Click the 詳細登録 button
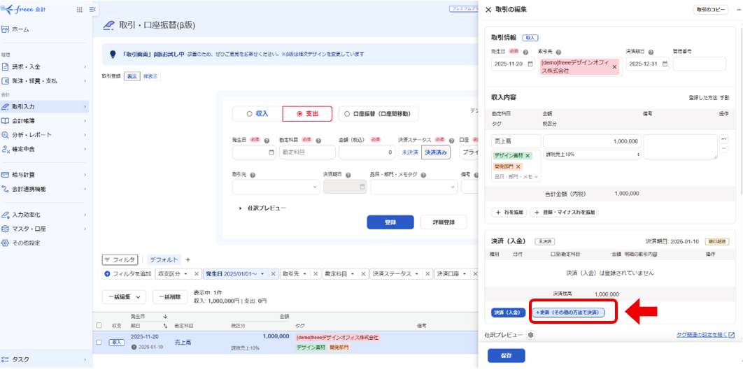The image size is (743, 372). click(444, 222)
